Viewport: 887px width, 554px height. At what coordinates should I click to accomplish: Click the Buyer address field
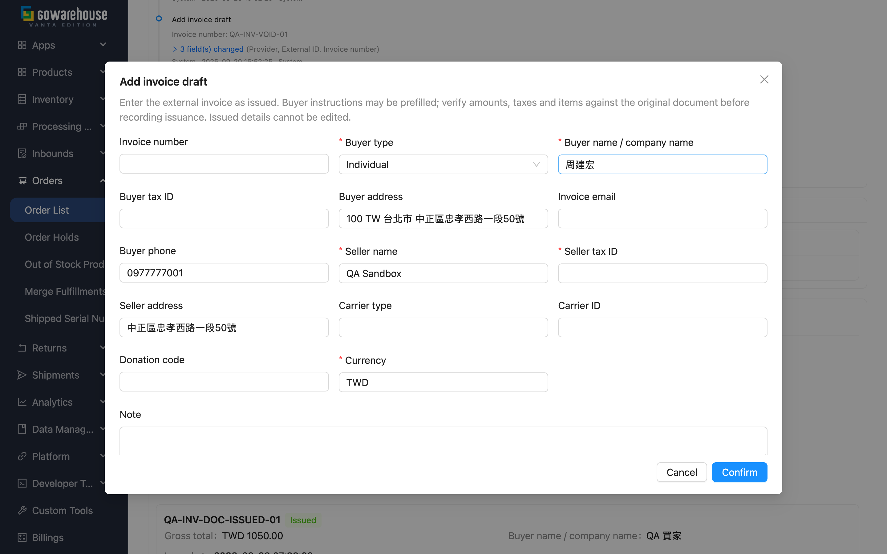[443, 219]
